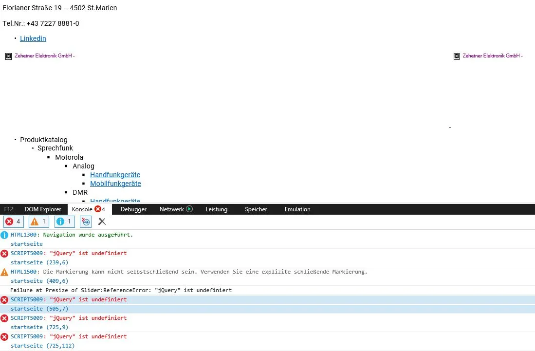This screenshot has width=535, height=351.
Task: Click the info icon of HTML1300 message
Action: [x=4, y=235]
